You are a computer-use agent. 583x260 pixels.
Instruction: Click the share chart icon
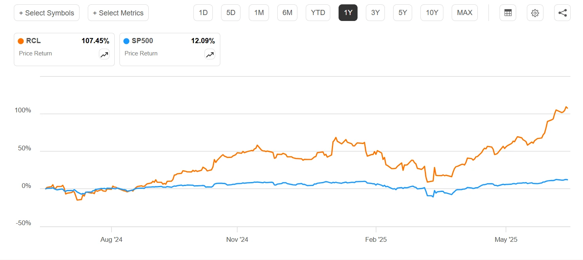click(x=562, y=13)
